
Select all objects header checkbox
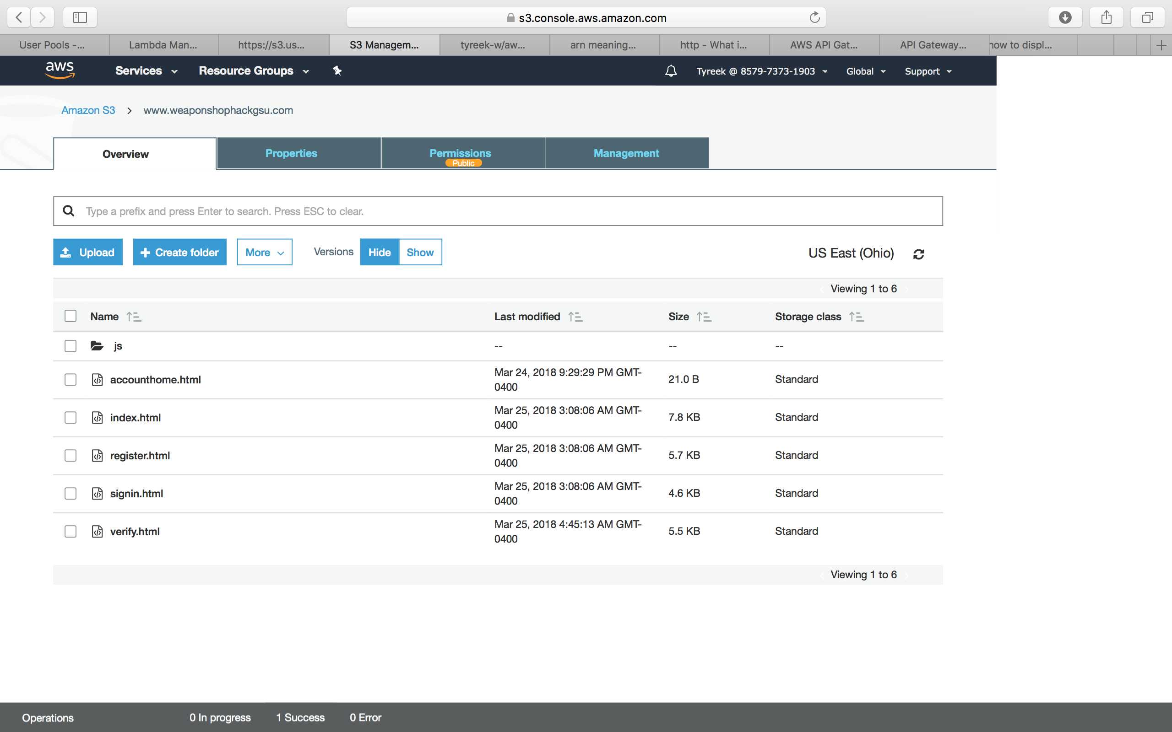click(x=71, y=316)
